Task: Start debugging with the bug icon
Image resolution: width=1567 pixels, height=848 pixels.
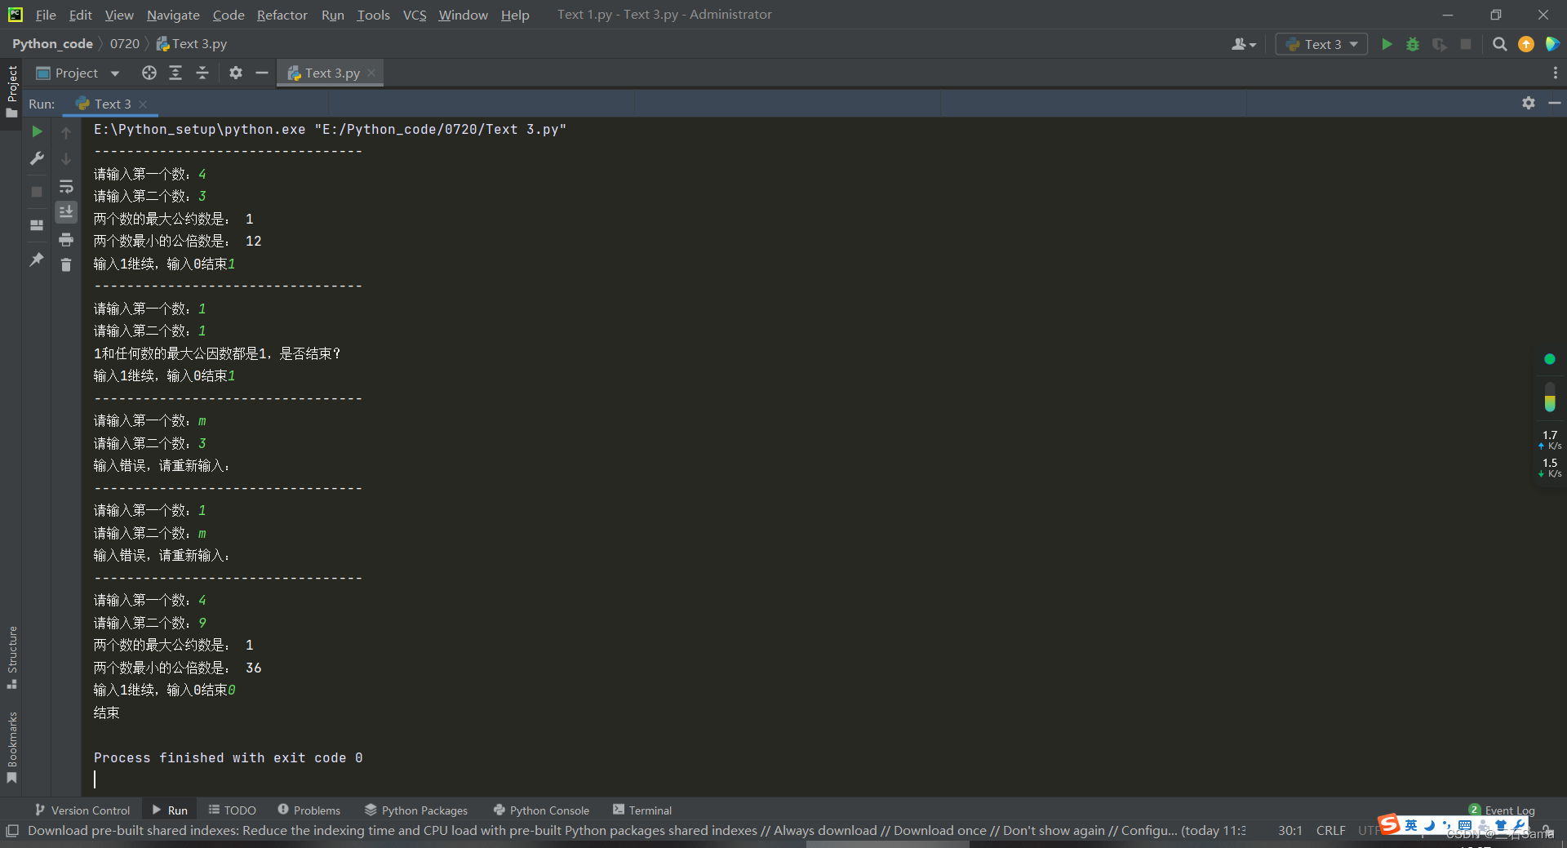Action: point(1413,44)
